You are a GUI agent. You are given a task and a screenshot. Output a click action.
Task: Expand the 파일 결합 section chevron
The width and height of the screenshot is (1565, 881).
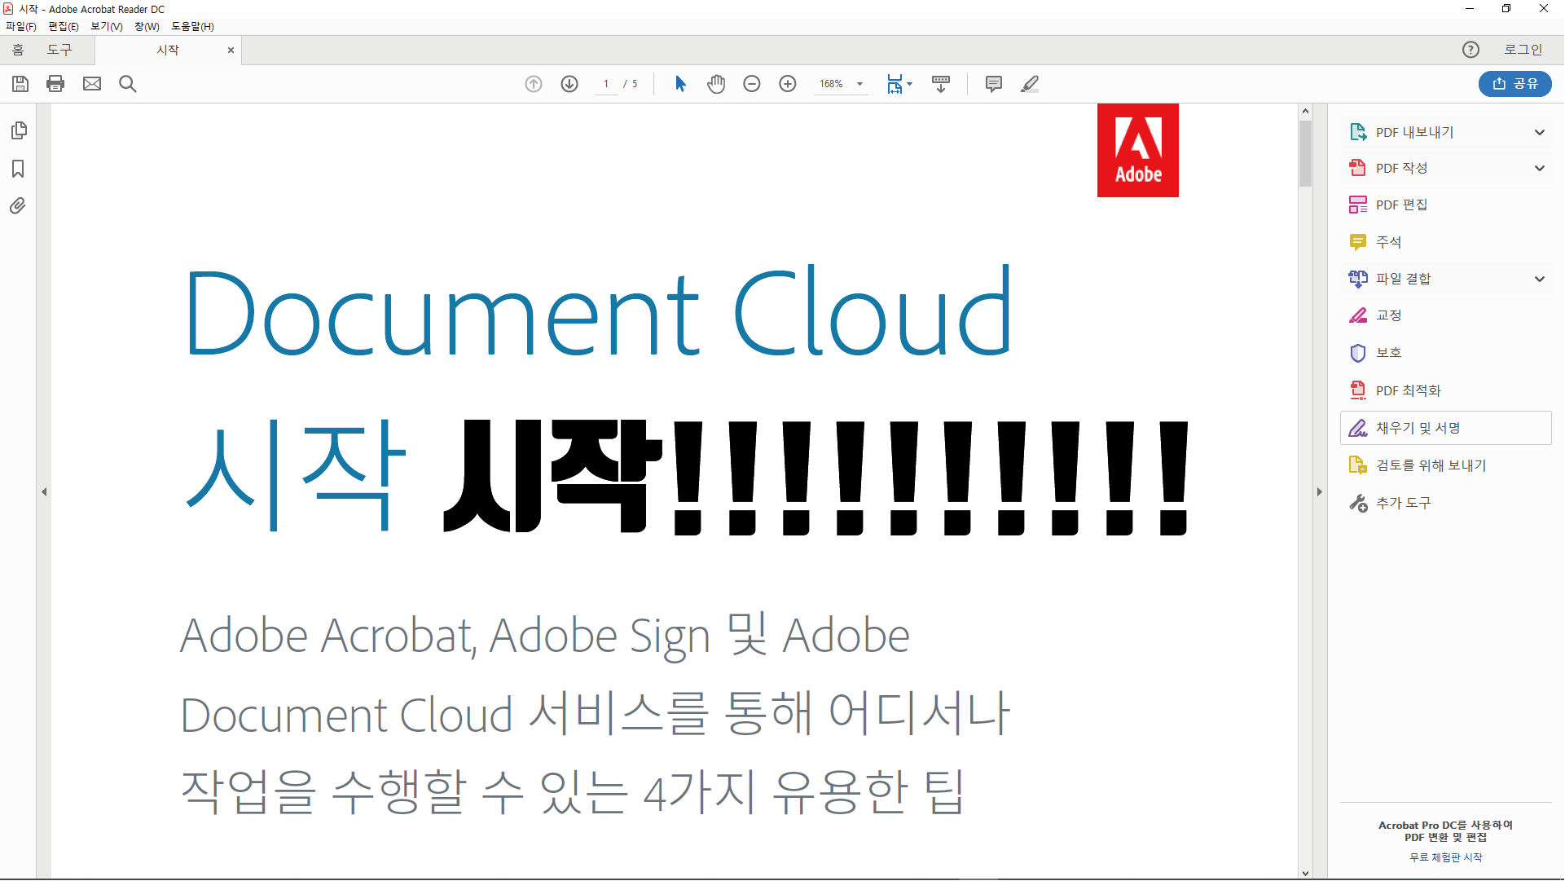(1539, 279)
